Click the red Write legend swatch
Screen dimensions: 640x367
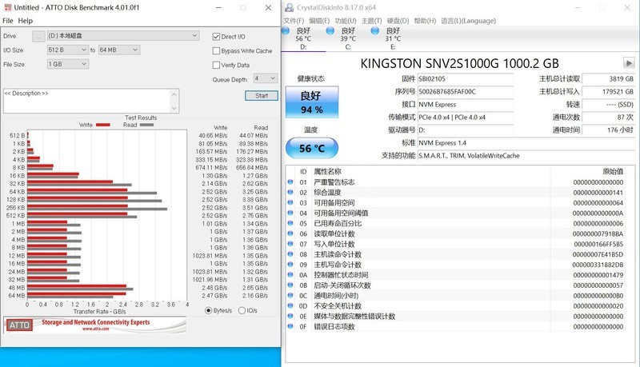coord(103,125)
